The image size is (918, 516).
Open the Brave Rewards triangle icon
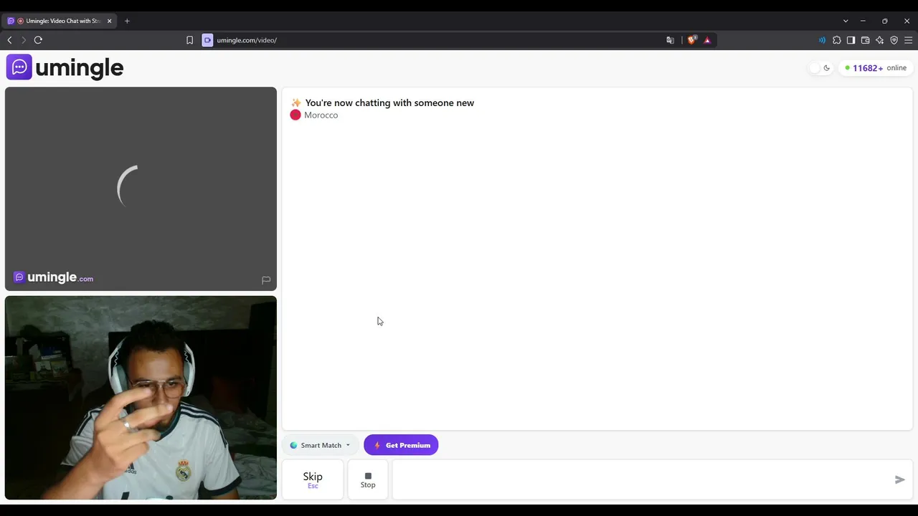pyautogui.click(x=707, y=40)
